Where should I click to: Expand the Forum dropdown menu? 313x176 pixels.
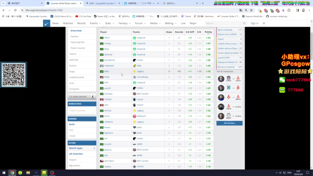[x=140, y=23]
